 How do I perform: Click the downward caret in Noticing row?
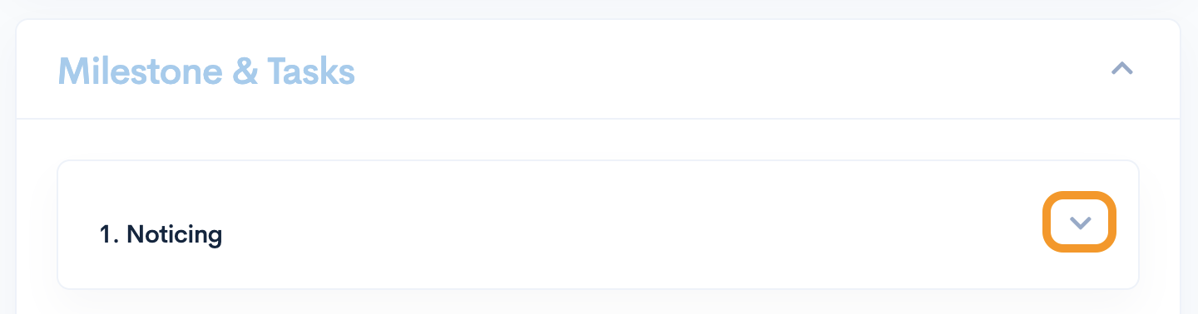pyautogui.click(x=1079, y=222)
